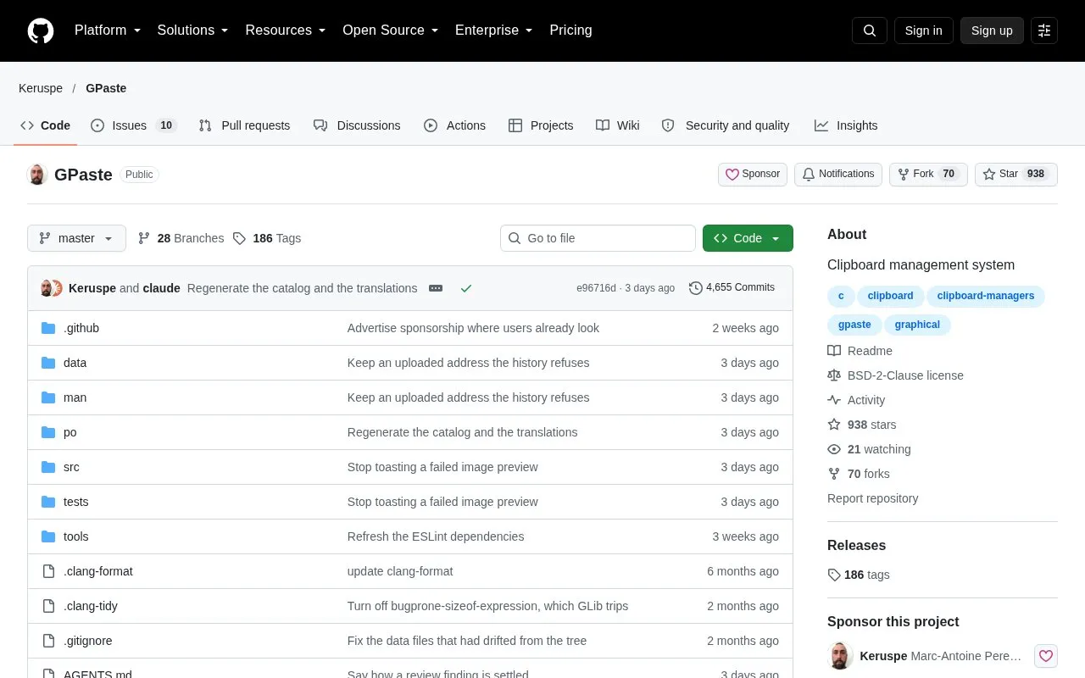This screenshot has height=678, width=1085.
Task: Switch to the Actions tab
Action: [x=455, y=125]
